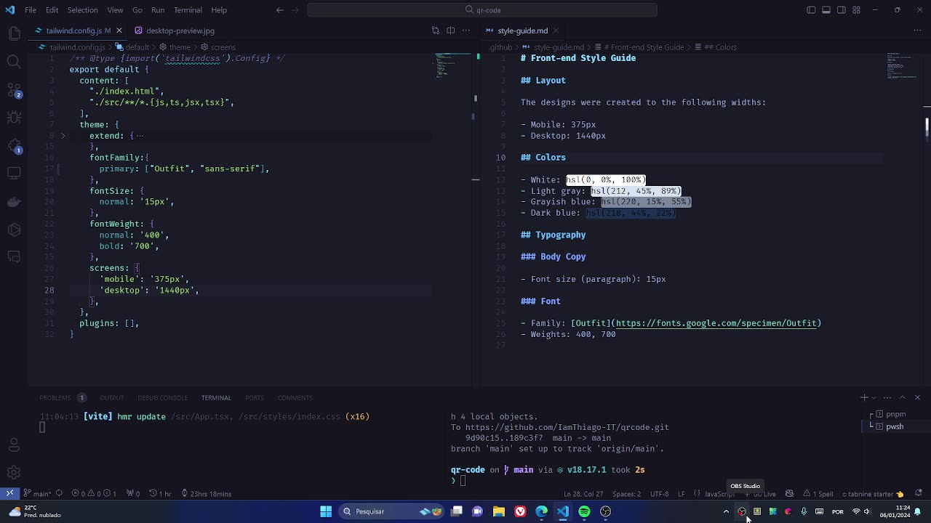Select the pwsh terminal instance
This screenshot has height=523, width=931.
click(x=894, y=426)
